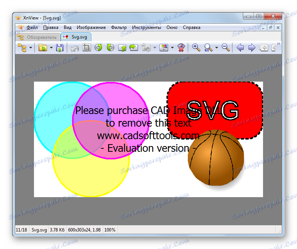This screenshot has height=249, width=297.
Task: Open the Окно menu
Action: pos(172,27)
